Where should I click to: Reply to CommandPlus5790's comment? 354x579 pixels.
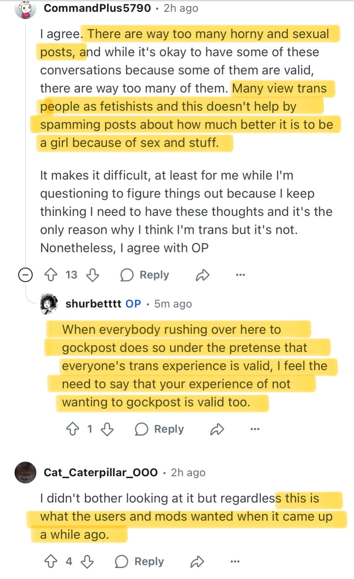[145, 275]
